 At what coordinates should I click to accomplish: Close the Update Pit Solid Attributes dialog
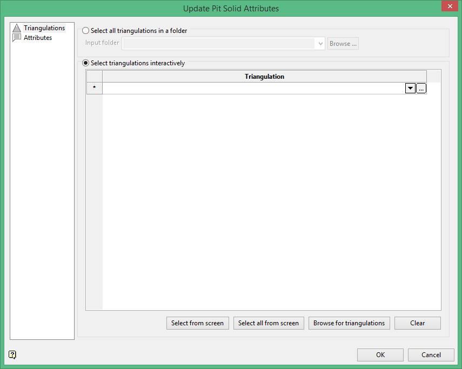[x=450, y=6]
